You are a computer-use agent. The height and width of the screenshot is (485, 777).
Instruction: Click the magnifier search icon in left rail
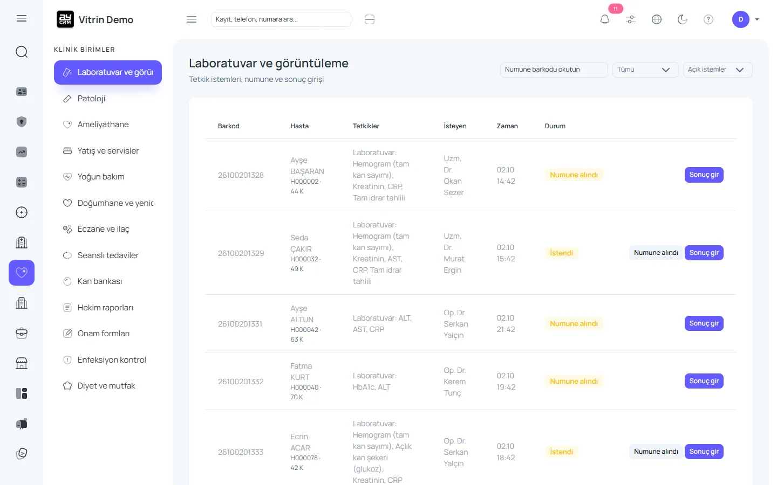coord(22,52)
